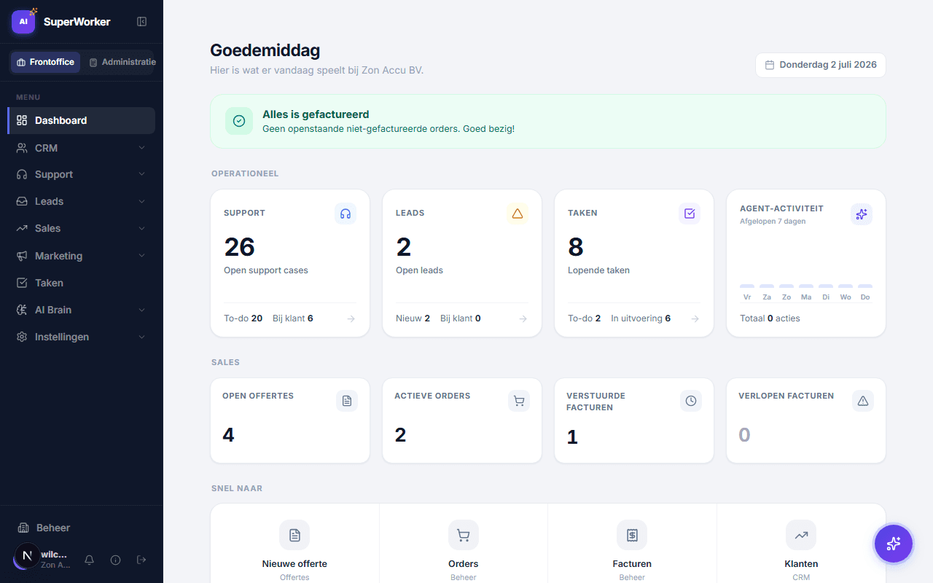The height and width of the screenshot is (583, 933).
Task: Click the Totaal 0 acties text
Action: coord(770,318)
